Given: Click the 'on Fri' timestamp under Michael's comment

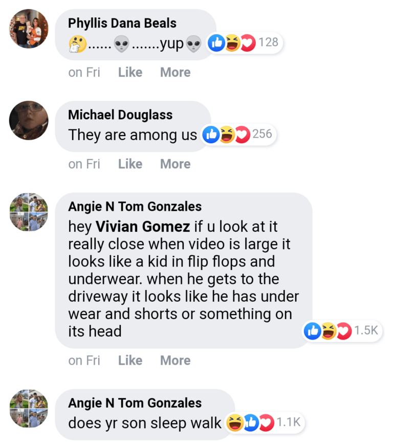Looking at the screenshot, I should [x=84, y=164].
